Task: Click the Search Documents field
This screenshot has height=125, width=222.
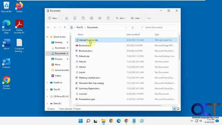Action: (x=158, y=27)
